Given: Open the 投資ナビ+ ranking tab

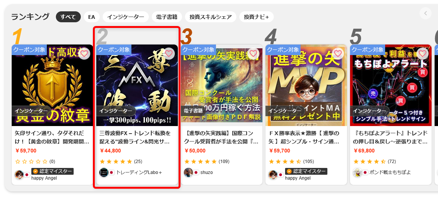Looking at the screenshot, I should point(256,17).
